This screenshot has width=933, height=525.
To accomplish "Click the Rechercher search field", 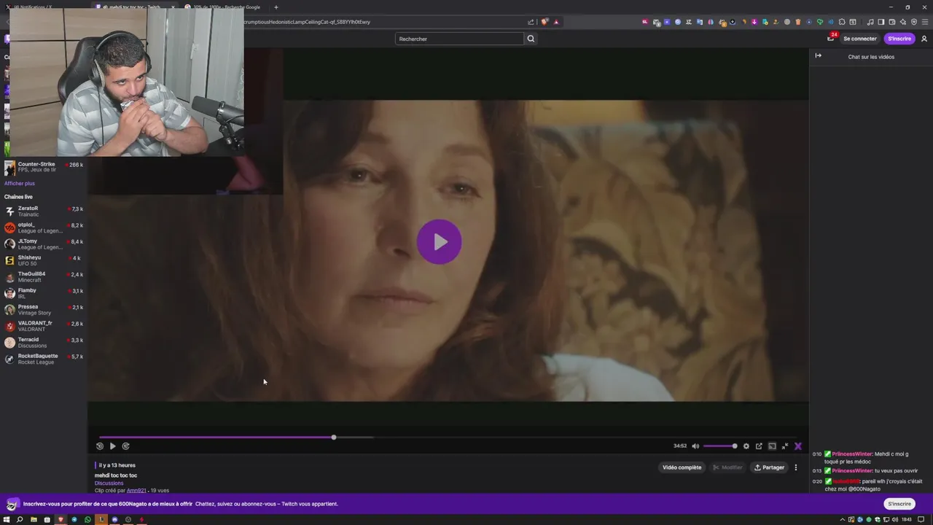I will pos(459,39).
